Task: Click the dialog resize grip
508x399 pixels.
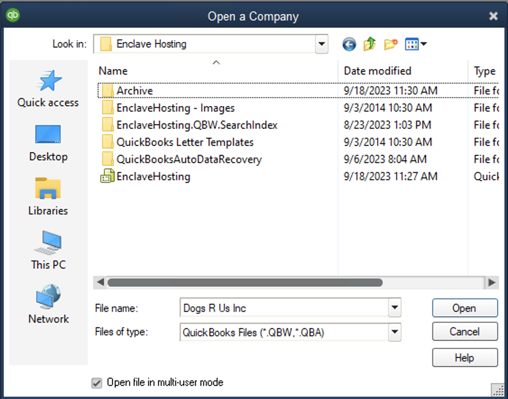Action: (x=498, y=390)
